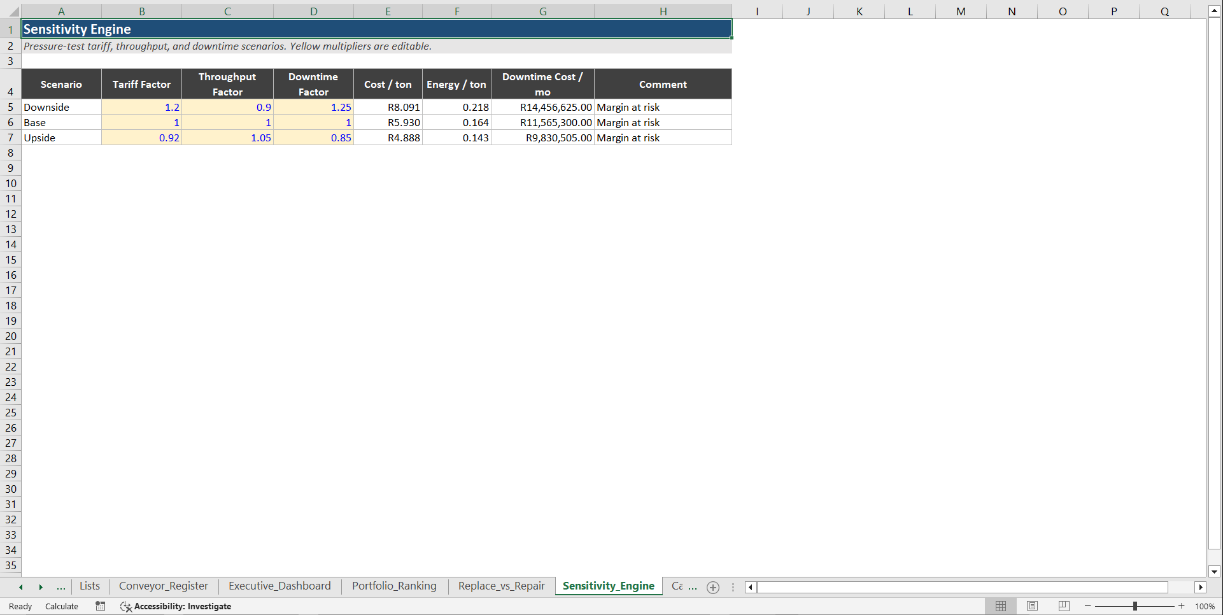Click the 'Downside' scenario cell
The height and width of the screenshot is (615, 1223).
click(x=61, y=107)
